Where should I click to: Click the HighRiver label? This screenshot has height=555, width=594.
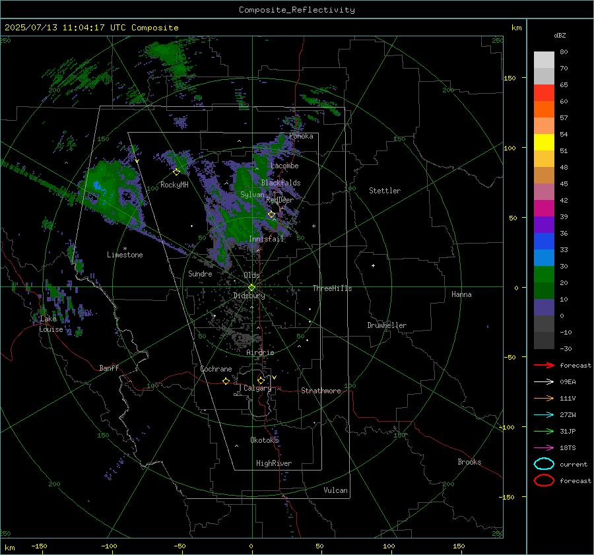[x=273, y=463]
